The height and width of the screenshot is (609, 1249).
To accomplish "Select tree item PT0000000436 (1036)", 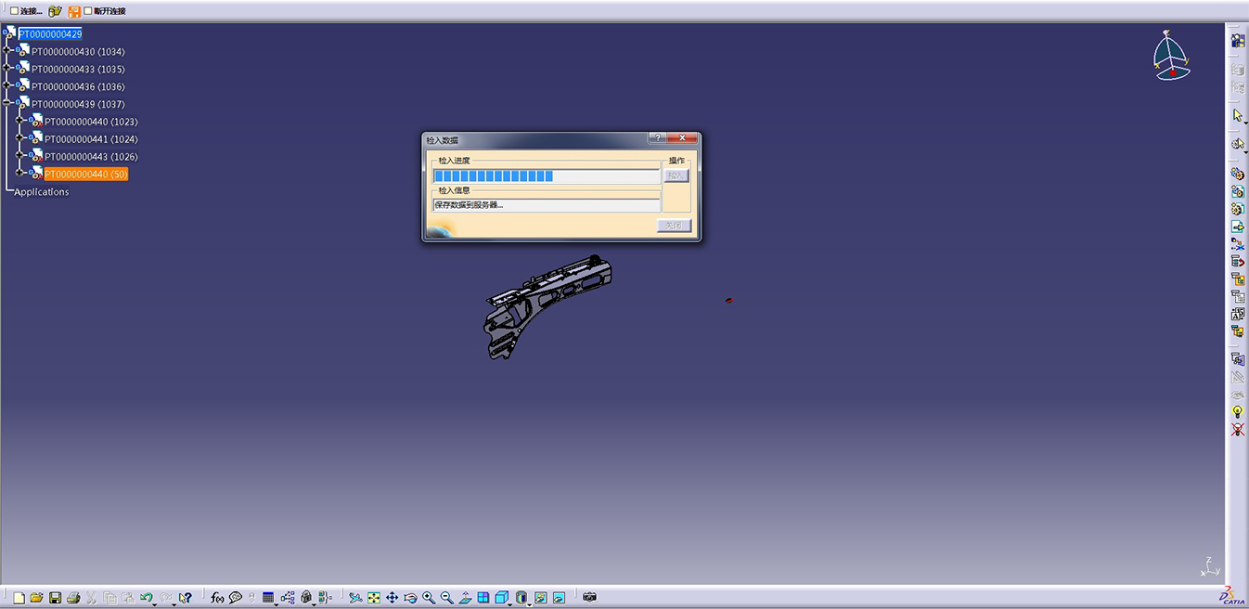I will click(78, 86).
